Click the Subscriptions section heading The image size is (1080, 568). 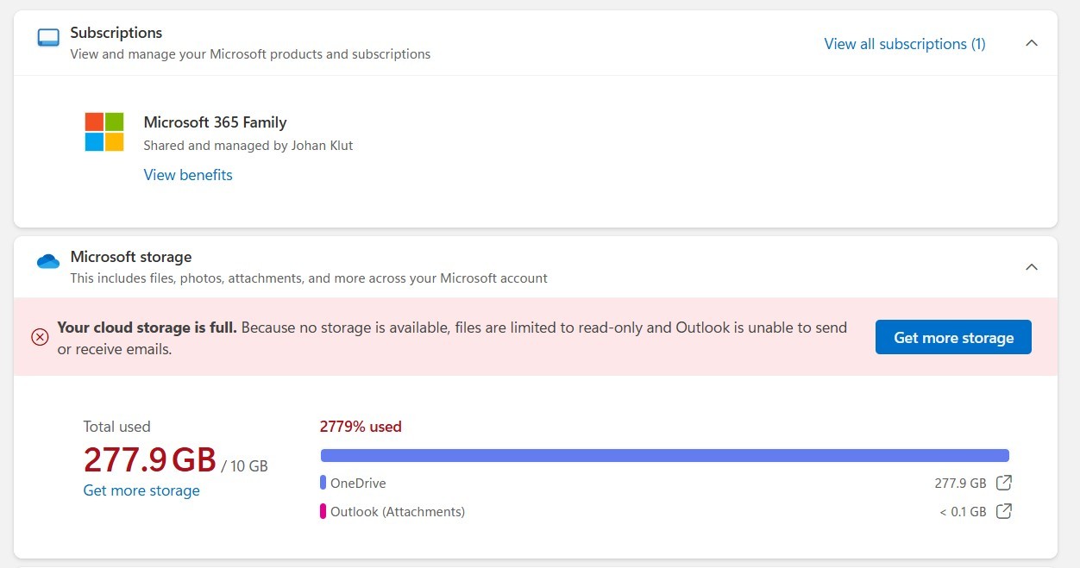tap(116, 33)
